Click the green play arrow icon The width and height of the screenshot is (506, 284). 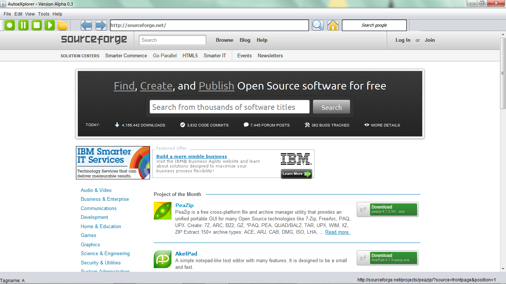[49, 25]
